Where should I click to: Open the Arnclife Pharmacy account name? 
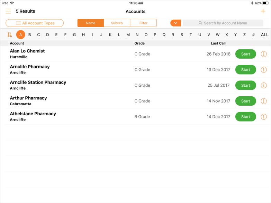30,67
